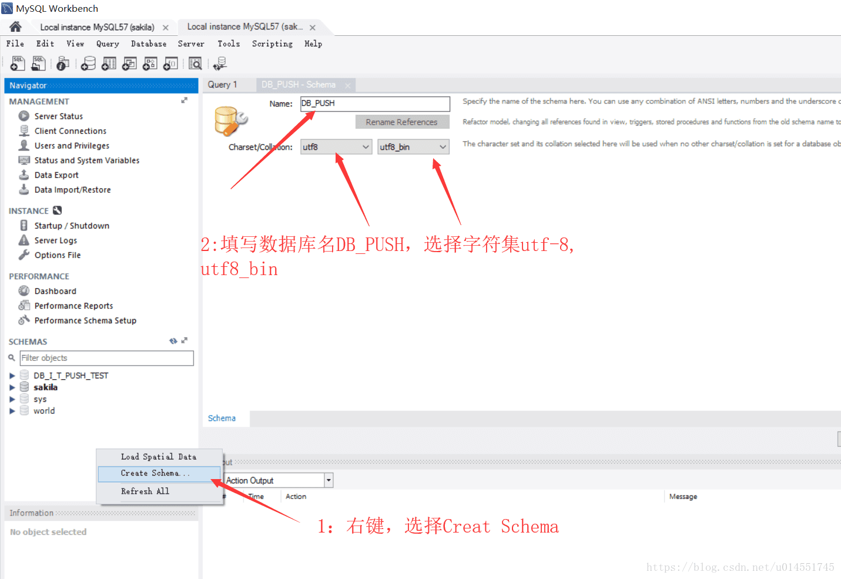This screenshot has width=841, height=579.
Task: Click Data Import/Restore icon
Action: point(24,189)
